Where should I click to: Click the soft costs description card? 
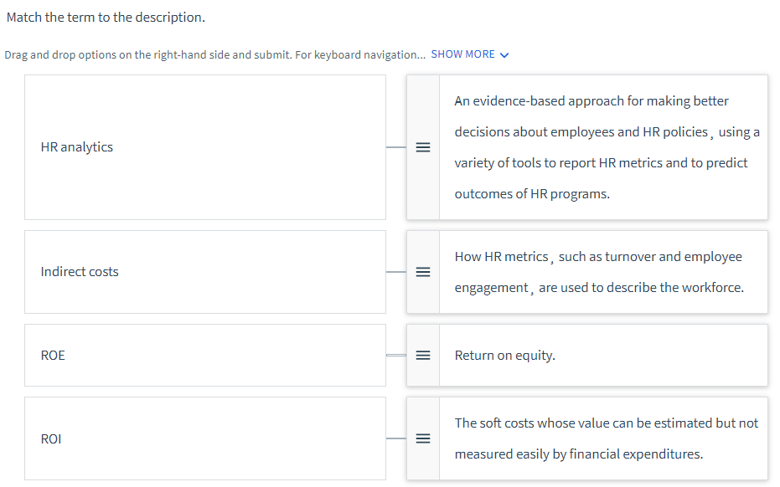(603, 438)
